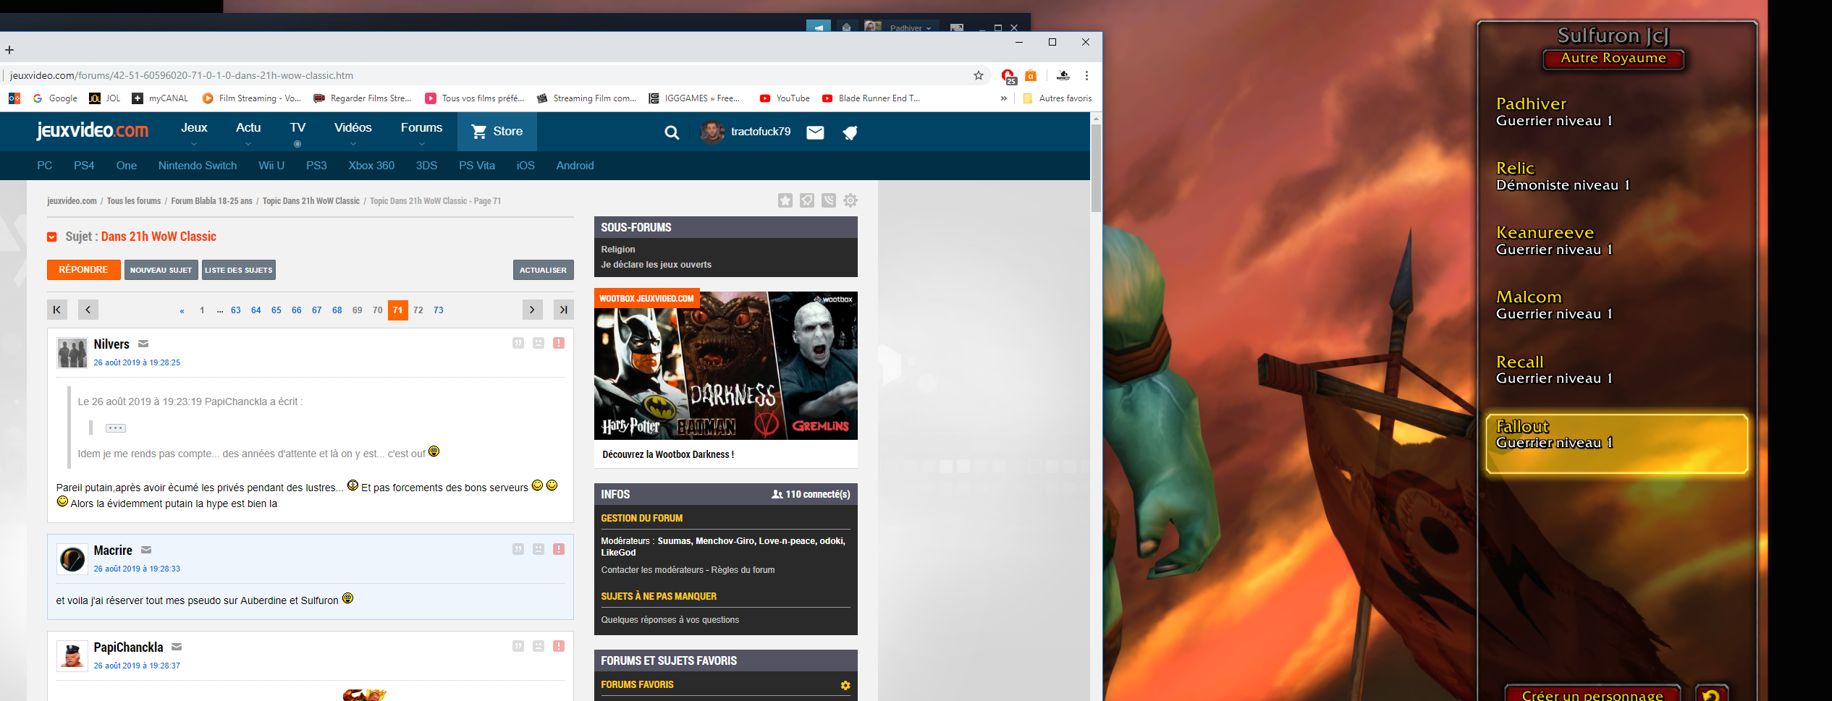Select the PC platform tab
The image size is (1832, 701).
click(x=45, y=166)
